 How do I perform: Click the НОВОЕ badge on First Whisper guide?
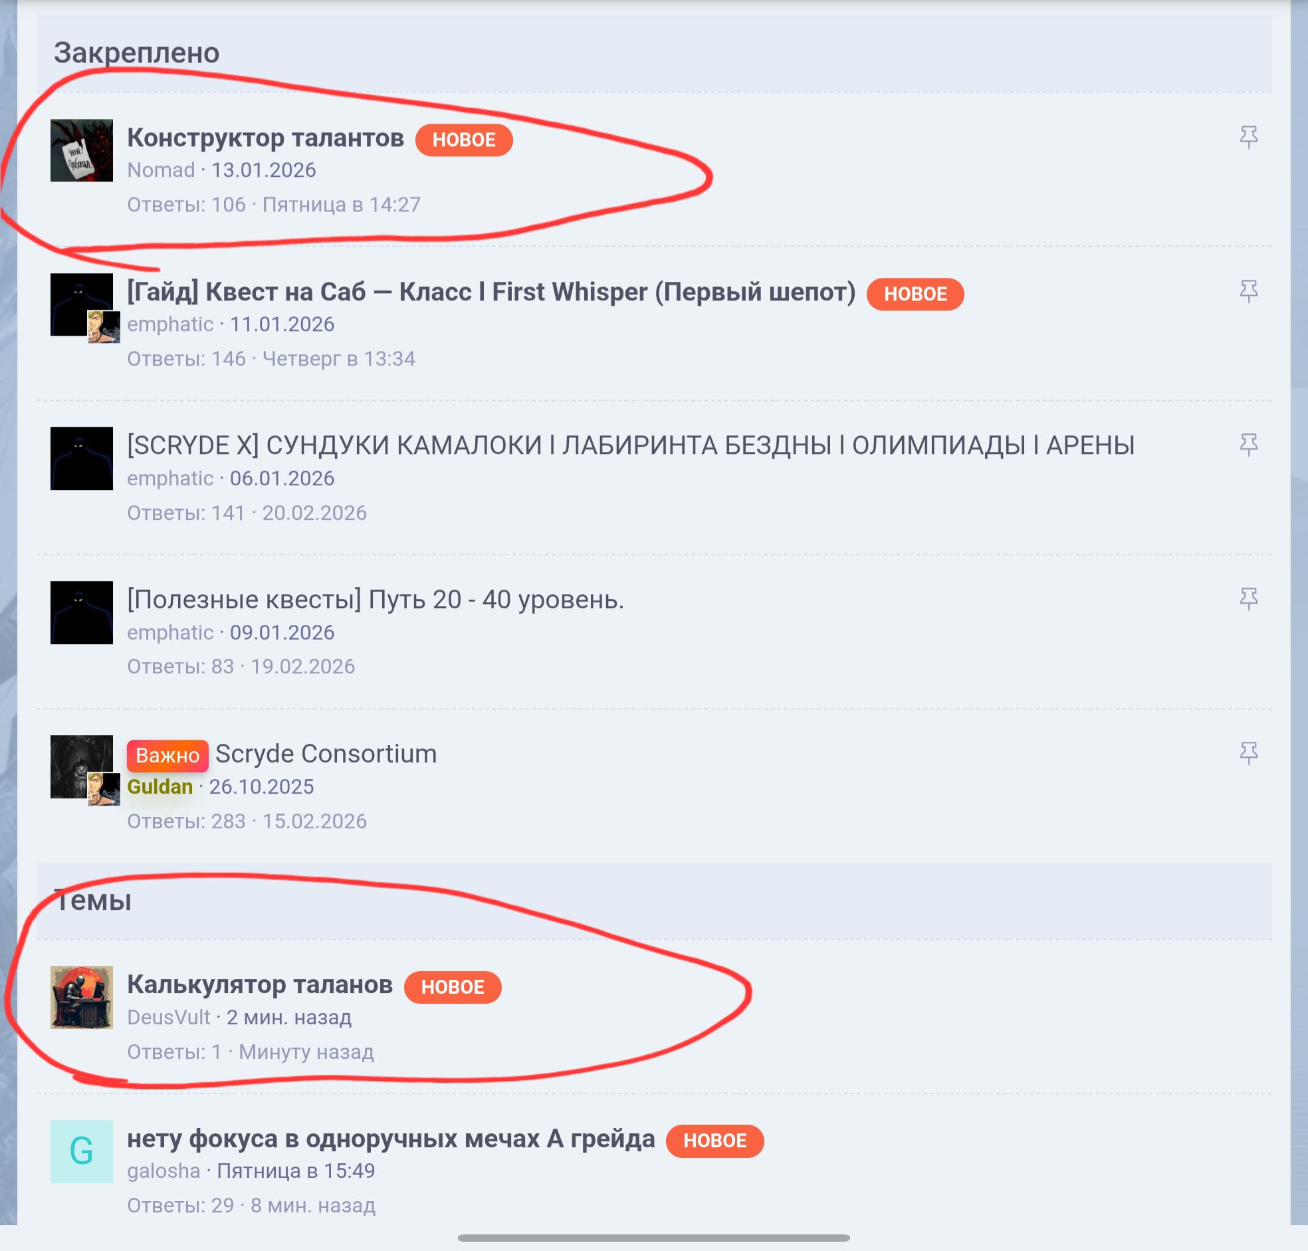[915, 294]
